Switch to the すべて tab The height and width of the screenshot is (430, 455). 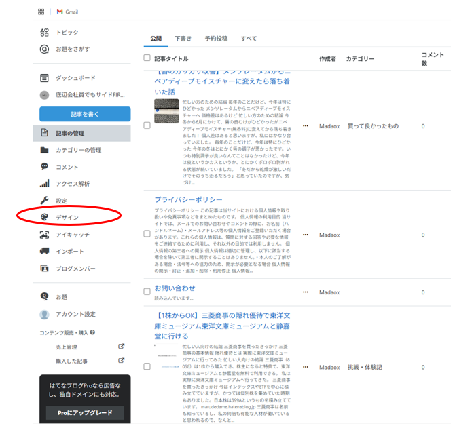pos(249,39)
